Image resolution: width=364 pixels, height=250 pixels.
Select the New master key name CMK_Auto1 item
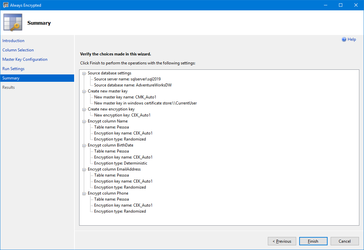click(x=125, y=97)
